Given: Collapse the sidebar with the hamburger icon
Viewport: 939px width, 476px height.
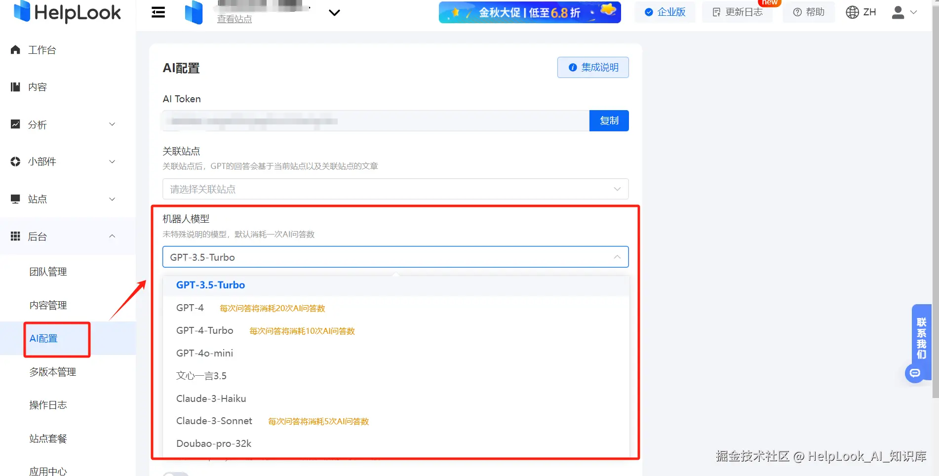Looking at the screenshot, I should [158, 12].
